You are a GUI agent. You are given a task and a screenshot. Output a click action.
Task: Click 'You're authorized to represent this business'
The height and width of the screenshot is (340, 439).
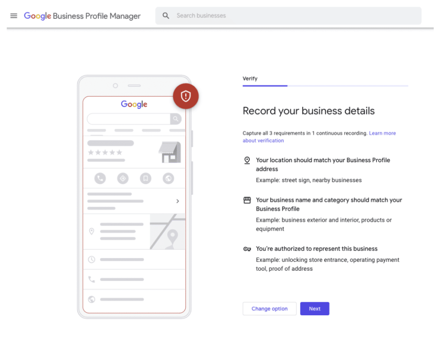tap(317, 249)
